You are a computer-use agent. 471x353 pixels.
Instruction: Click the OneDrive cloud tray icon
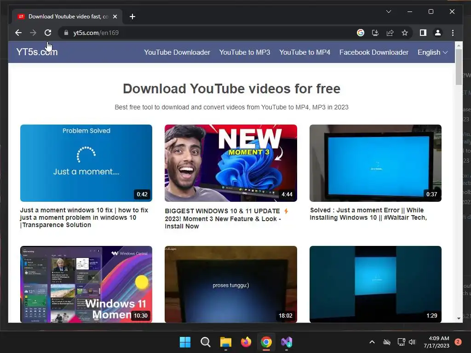[x=387, y=342]
